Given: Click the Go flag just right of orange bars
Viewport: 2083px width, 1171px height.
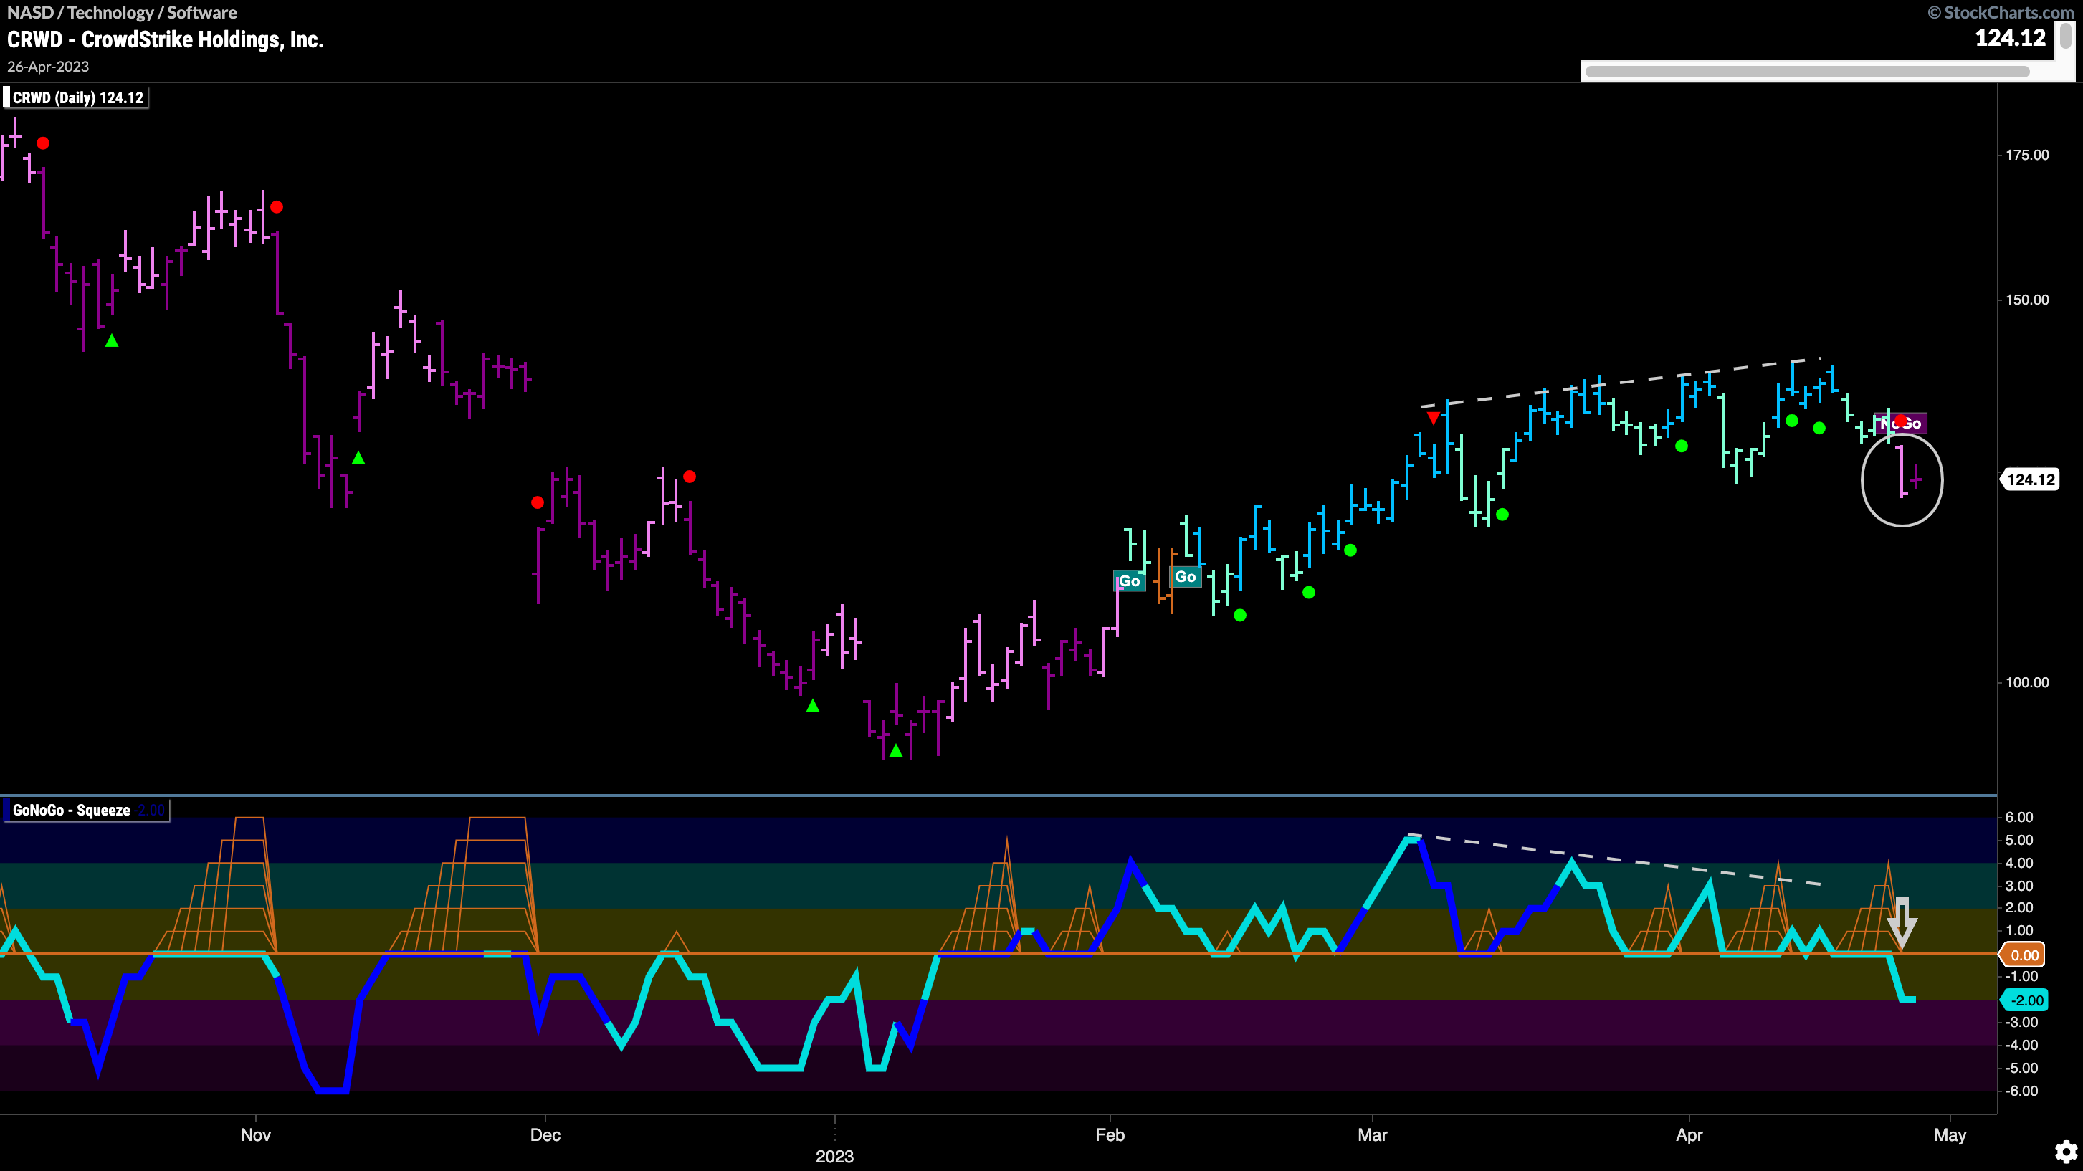Looking at the screenshot, I should [1185, 577].
